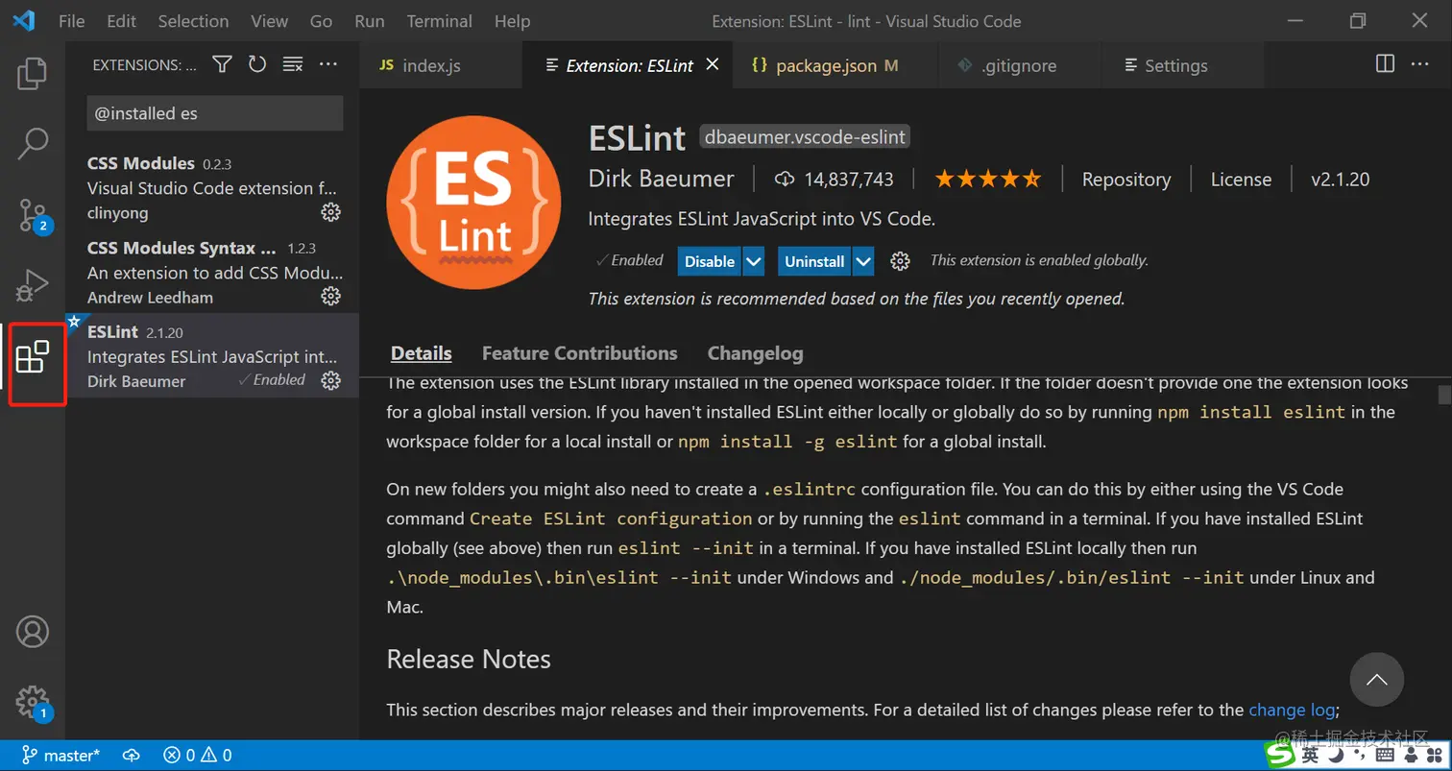Open Source Control from the activity bar
Viewport: 1452px width, 771px height.
pos(32,213)
